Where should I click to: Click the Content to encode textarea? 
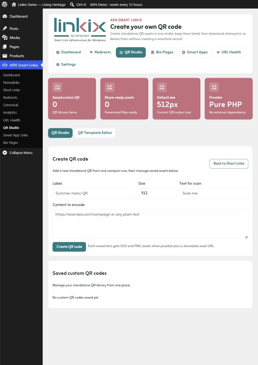pyautogui.click(x=150, y=224)
